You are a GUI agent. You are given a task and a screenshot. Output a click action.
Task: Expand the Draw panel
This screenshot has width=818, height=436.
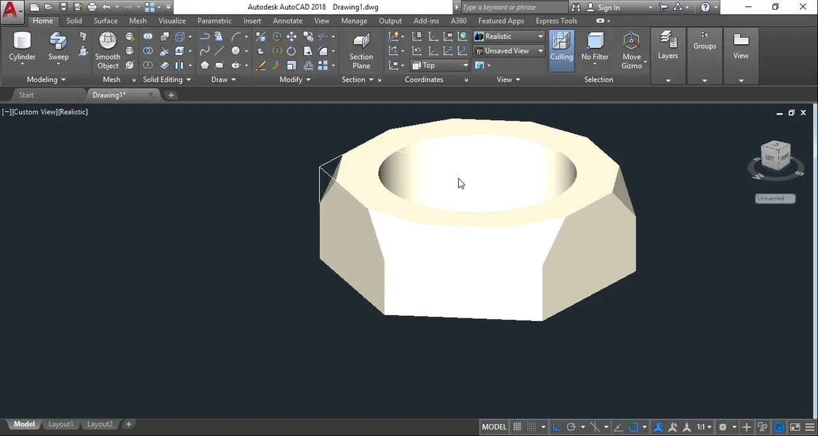click(223, 79)
